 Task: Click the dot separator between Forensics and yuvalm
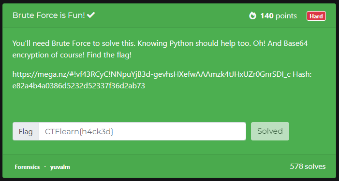45,167
